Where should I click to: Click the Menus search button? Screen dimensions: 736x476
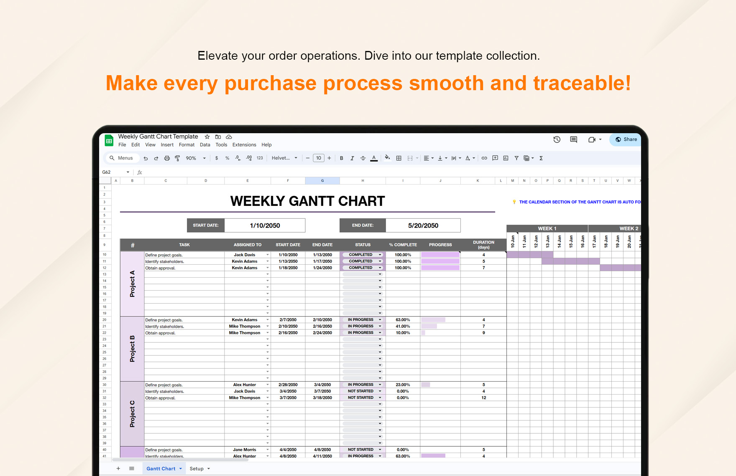pyautogui.click(x=121, y=158)
